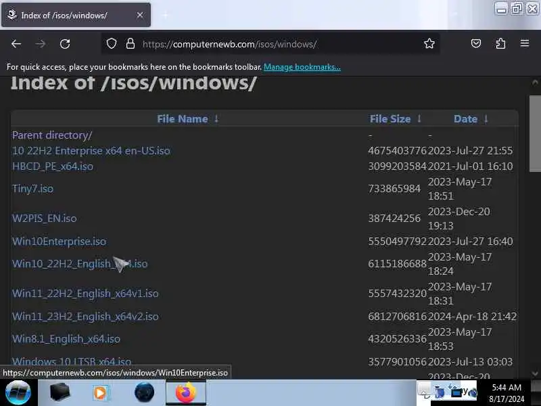
Task: Open the taskbar clock showing 5:44 AM
Action: pyautogui.click(x=506, y=393)
